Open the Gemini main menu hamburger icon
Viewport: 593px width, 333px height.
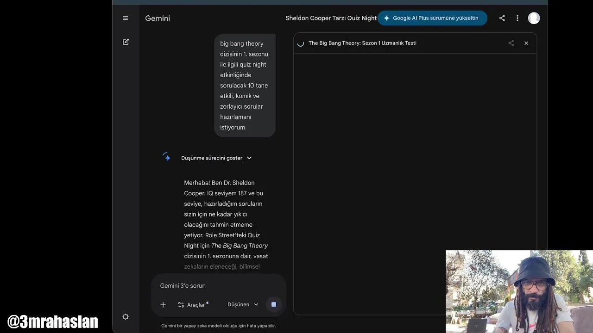126,18
